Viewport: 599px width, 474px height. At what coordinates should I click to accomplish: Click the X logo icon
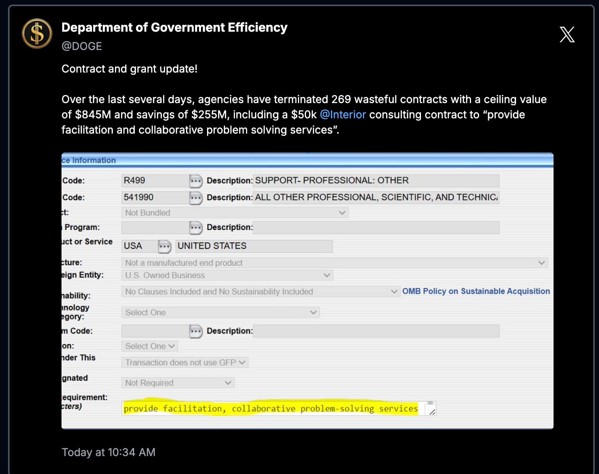click(567, 34)
